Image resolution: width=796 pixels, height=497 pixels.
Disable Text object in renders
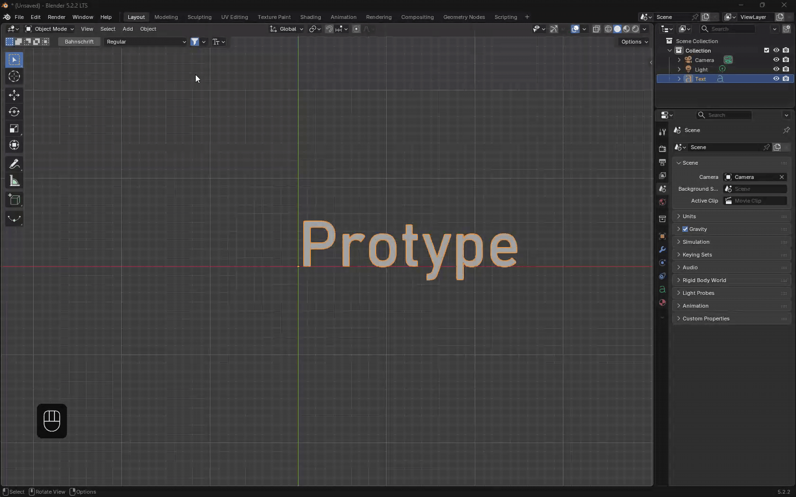pos(786,79)
